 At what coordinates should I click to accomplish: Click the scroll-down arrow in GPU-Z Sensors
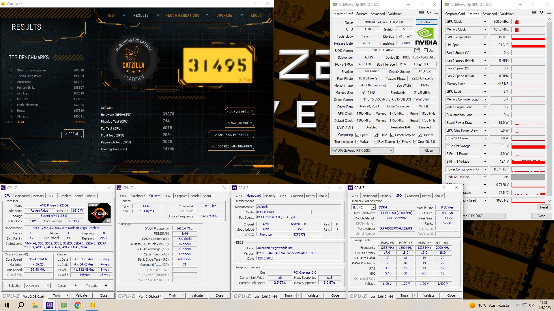coord(549,200)
